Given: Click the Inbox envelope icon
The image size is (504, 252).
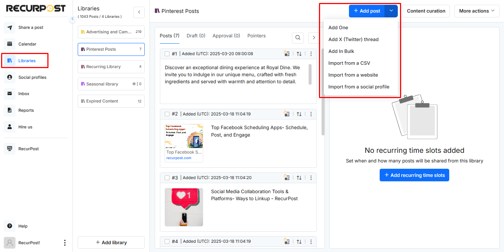Looking at the screenshot, I should pyautogui.click(x=10, y=94).
